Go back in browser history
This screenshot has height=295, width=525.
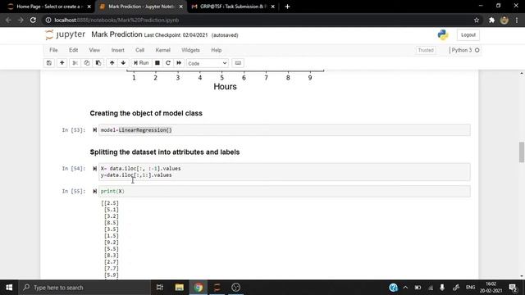click(x=8, y=20)
